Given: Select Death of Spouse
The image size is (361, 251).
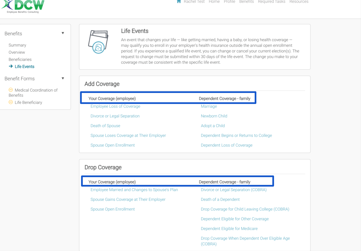Looking at the screenshot, I should 105,126.
